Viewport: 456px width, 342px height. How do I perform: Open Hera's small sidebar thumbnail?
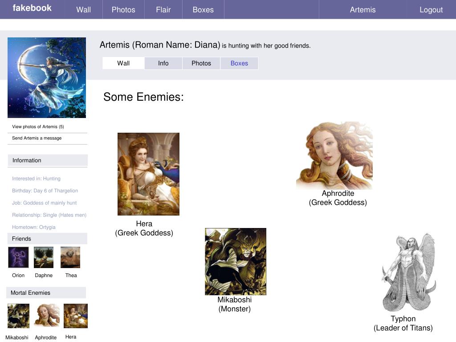coord(76,316)
